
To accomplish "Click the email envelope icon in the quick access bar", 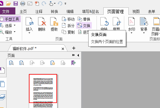I will click(x=30, y=4).
